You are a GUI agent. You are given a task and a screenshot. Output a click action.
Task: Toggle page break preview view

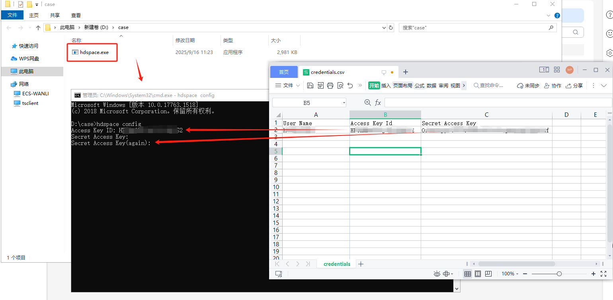click(488, 274)
